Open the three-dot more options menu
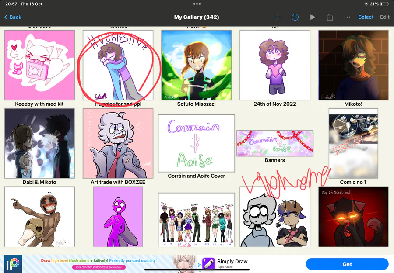 (347, 17)
